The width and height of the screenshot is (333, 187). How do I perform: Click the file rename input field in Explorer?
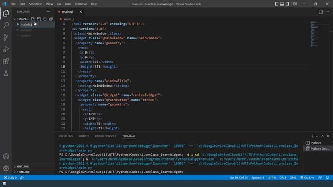pos(37,24)
